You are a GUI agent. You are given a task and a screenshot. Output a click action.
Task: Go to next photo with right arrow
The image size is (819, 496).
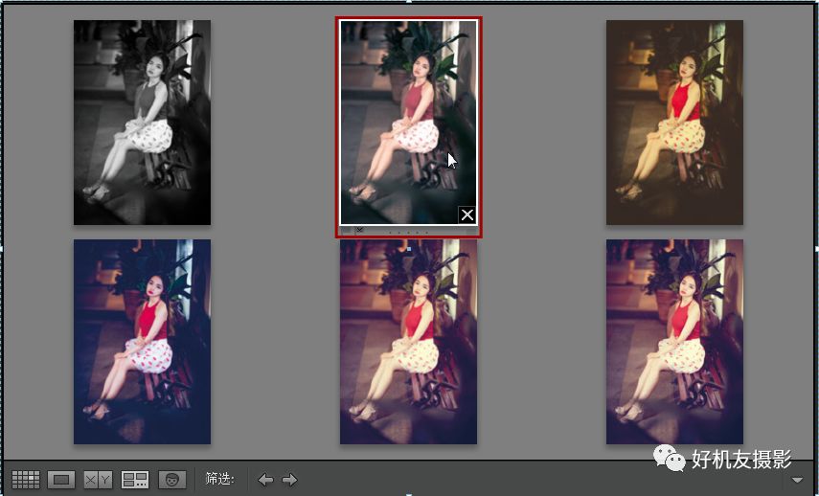289,480
